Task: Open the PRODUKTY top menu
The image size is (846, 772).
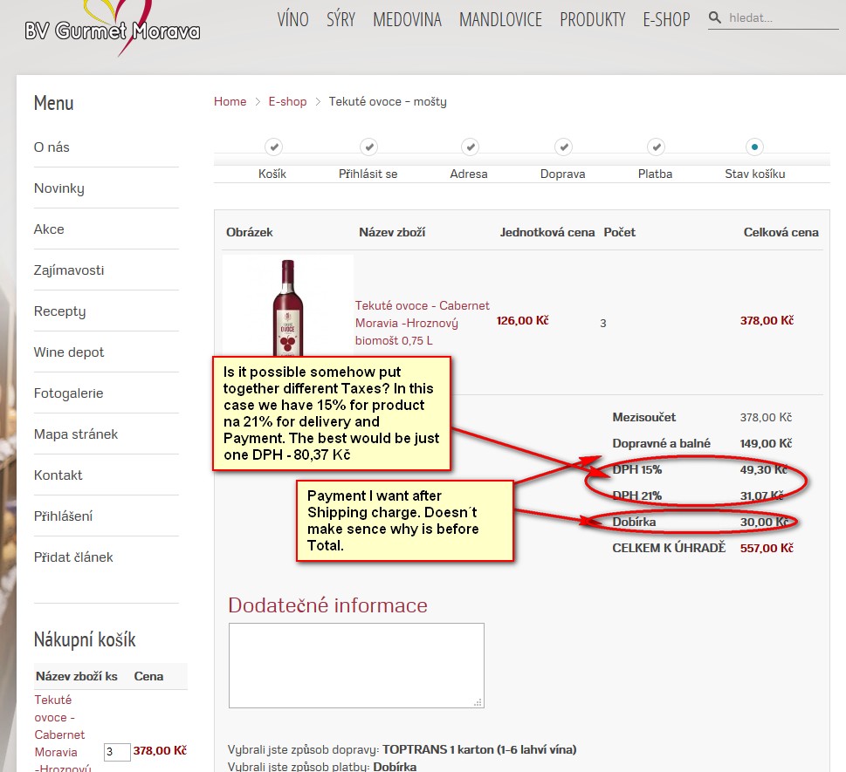Action: click(593, 19)
